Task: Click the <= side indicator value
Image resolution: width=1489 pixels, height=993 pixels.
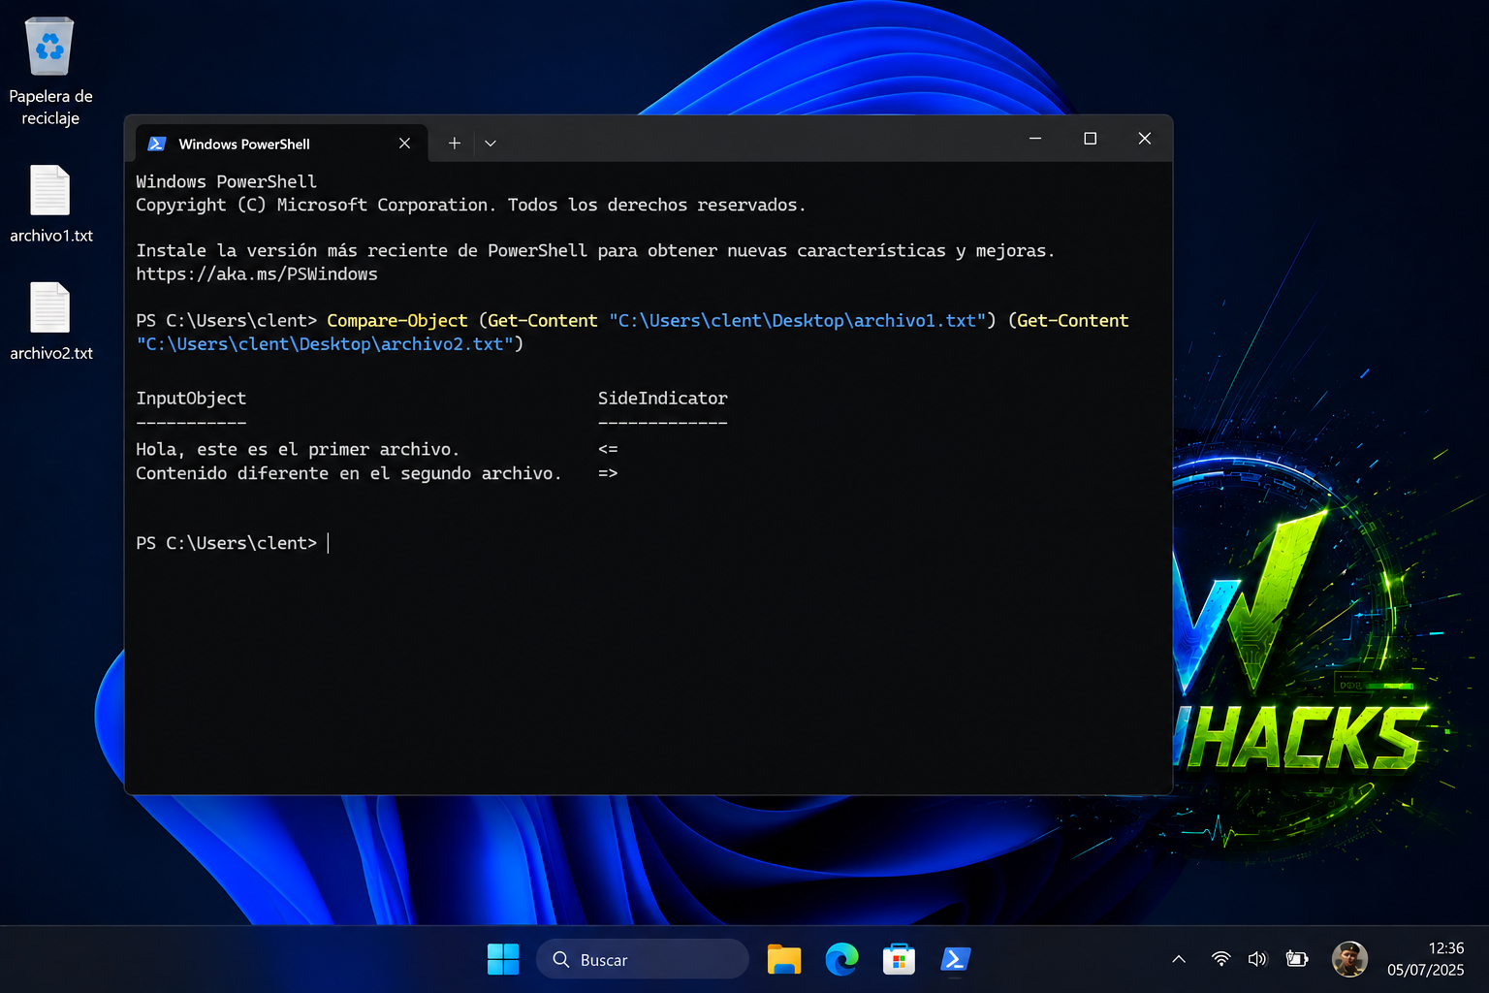Action: pos(608,450)
